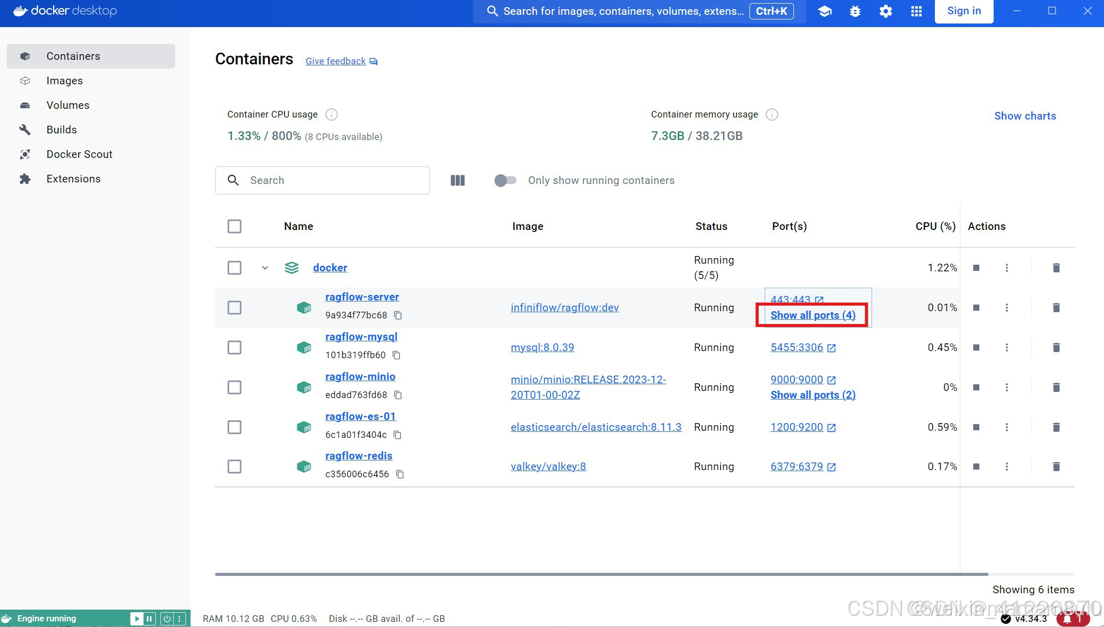1104x627 pixels.
Task: Click the troubleshoot bug icon
Action: point(855,11)
